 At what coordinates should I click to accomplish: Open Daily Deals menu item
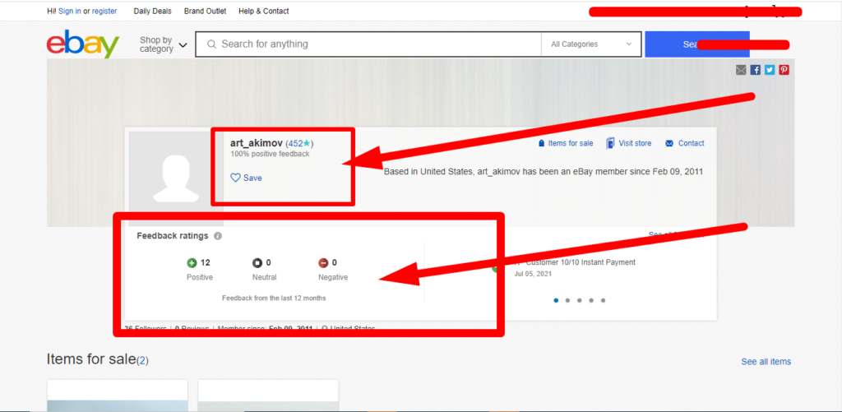click(x=153, y=11)
